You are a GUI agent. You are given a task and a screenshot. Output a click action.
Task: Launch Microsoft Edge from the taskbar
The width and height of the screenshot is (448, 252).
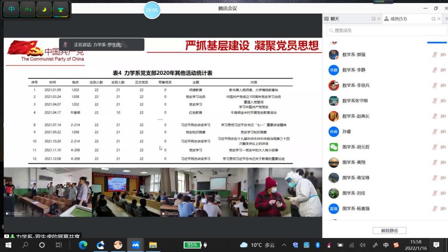pyautogui.click(x=83, y=245)
